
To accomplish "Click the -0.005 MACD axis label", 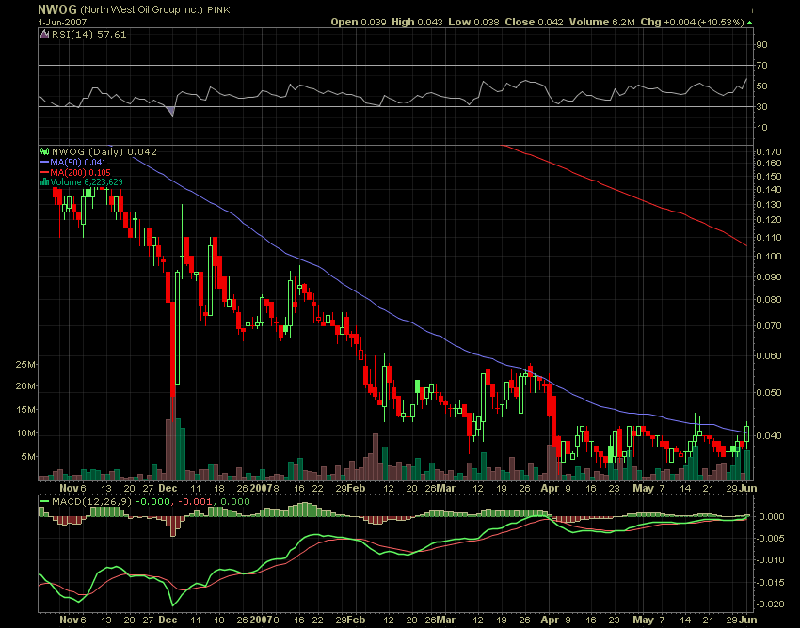I will (771, 539).
